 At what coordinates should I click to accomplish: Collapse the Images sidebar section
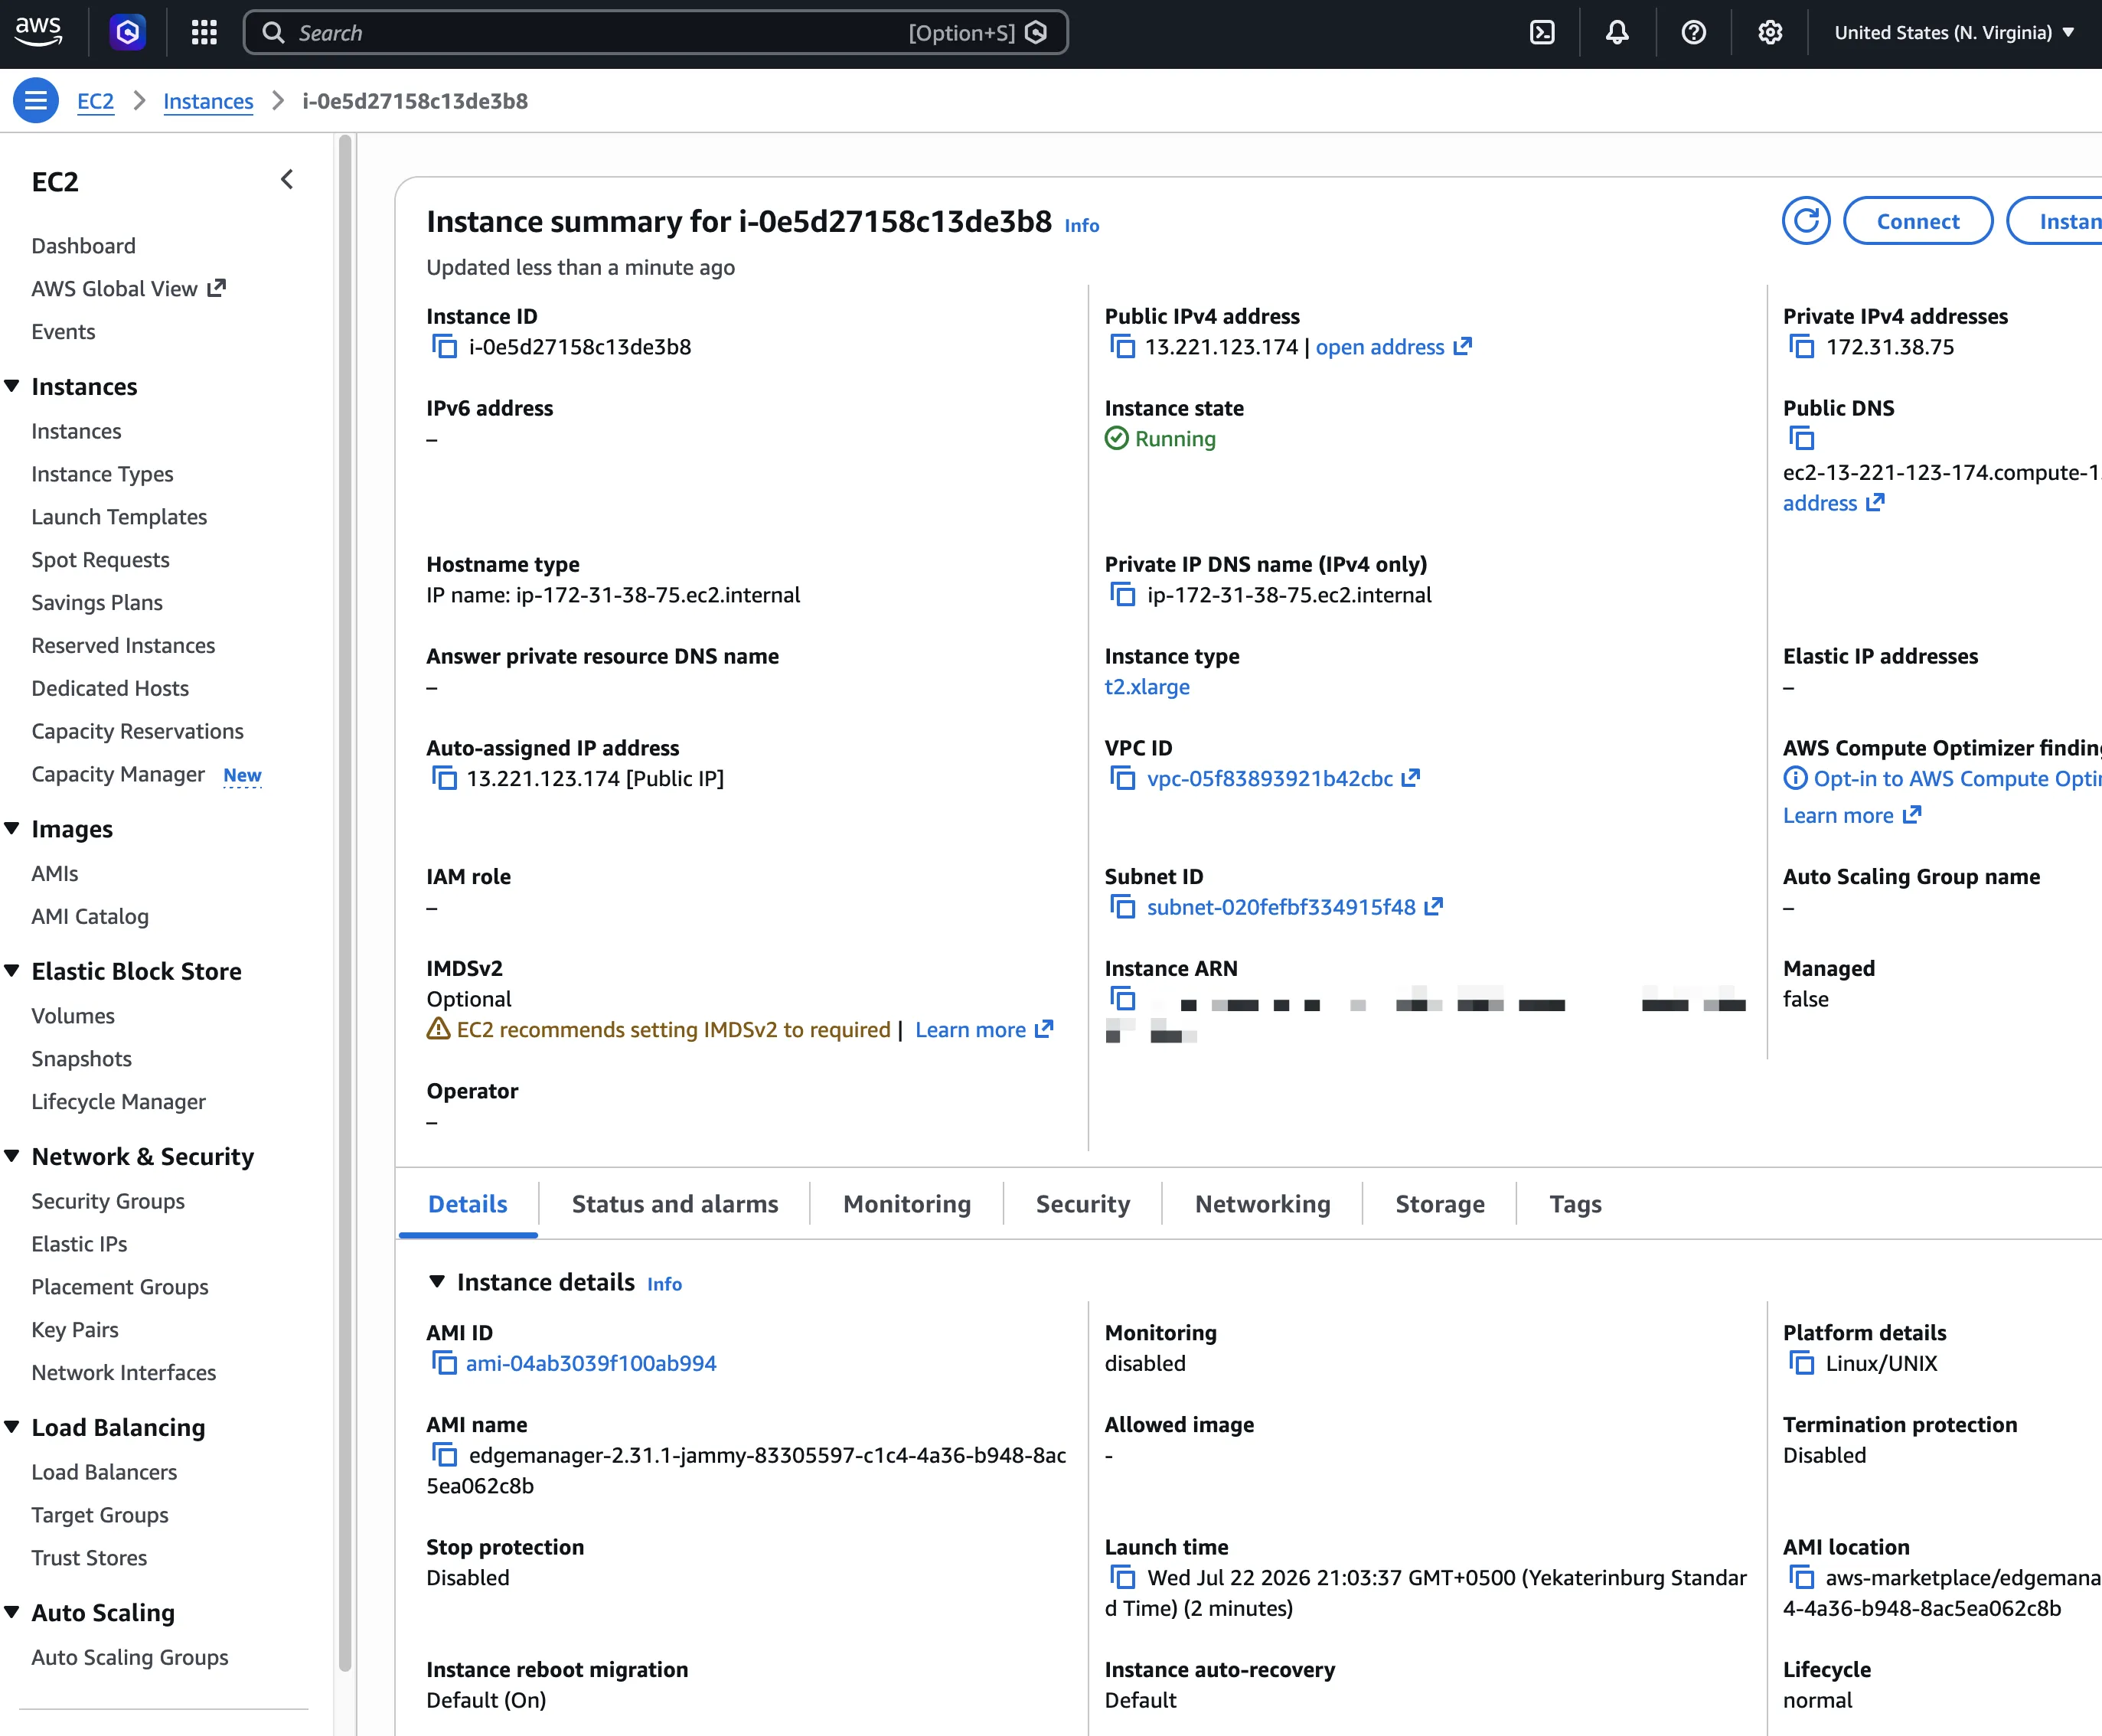point(12,829)
